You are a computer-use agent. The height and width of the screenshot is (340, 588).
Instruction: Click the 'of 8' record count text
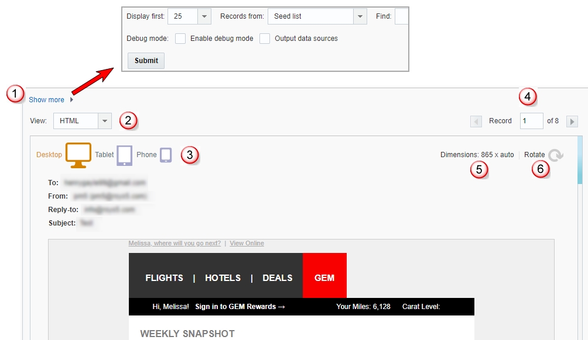point(553,121)
